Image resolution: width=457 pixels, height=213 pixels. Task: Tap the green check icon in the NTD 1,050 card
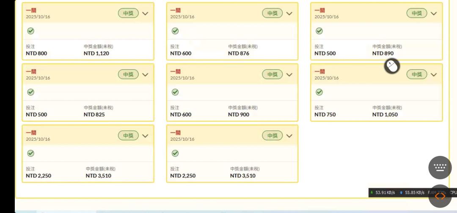coord(319,92)
